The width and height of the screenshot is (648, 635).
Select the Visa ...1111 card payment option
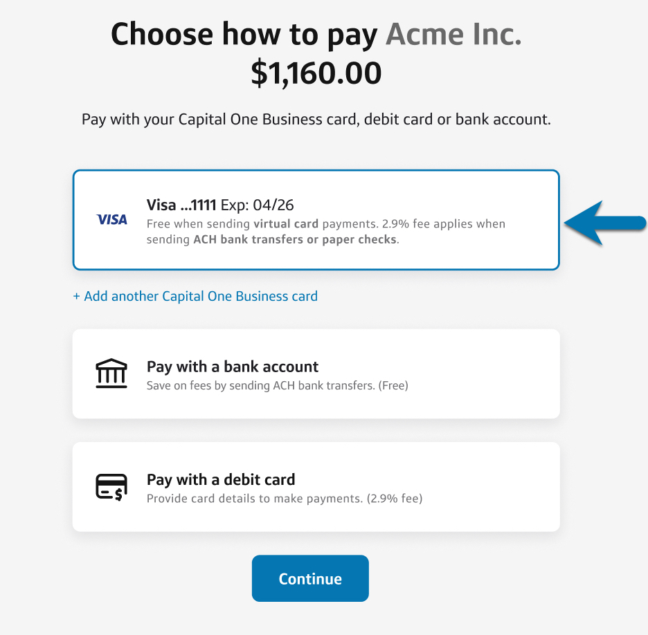tap(316, 219)
